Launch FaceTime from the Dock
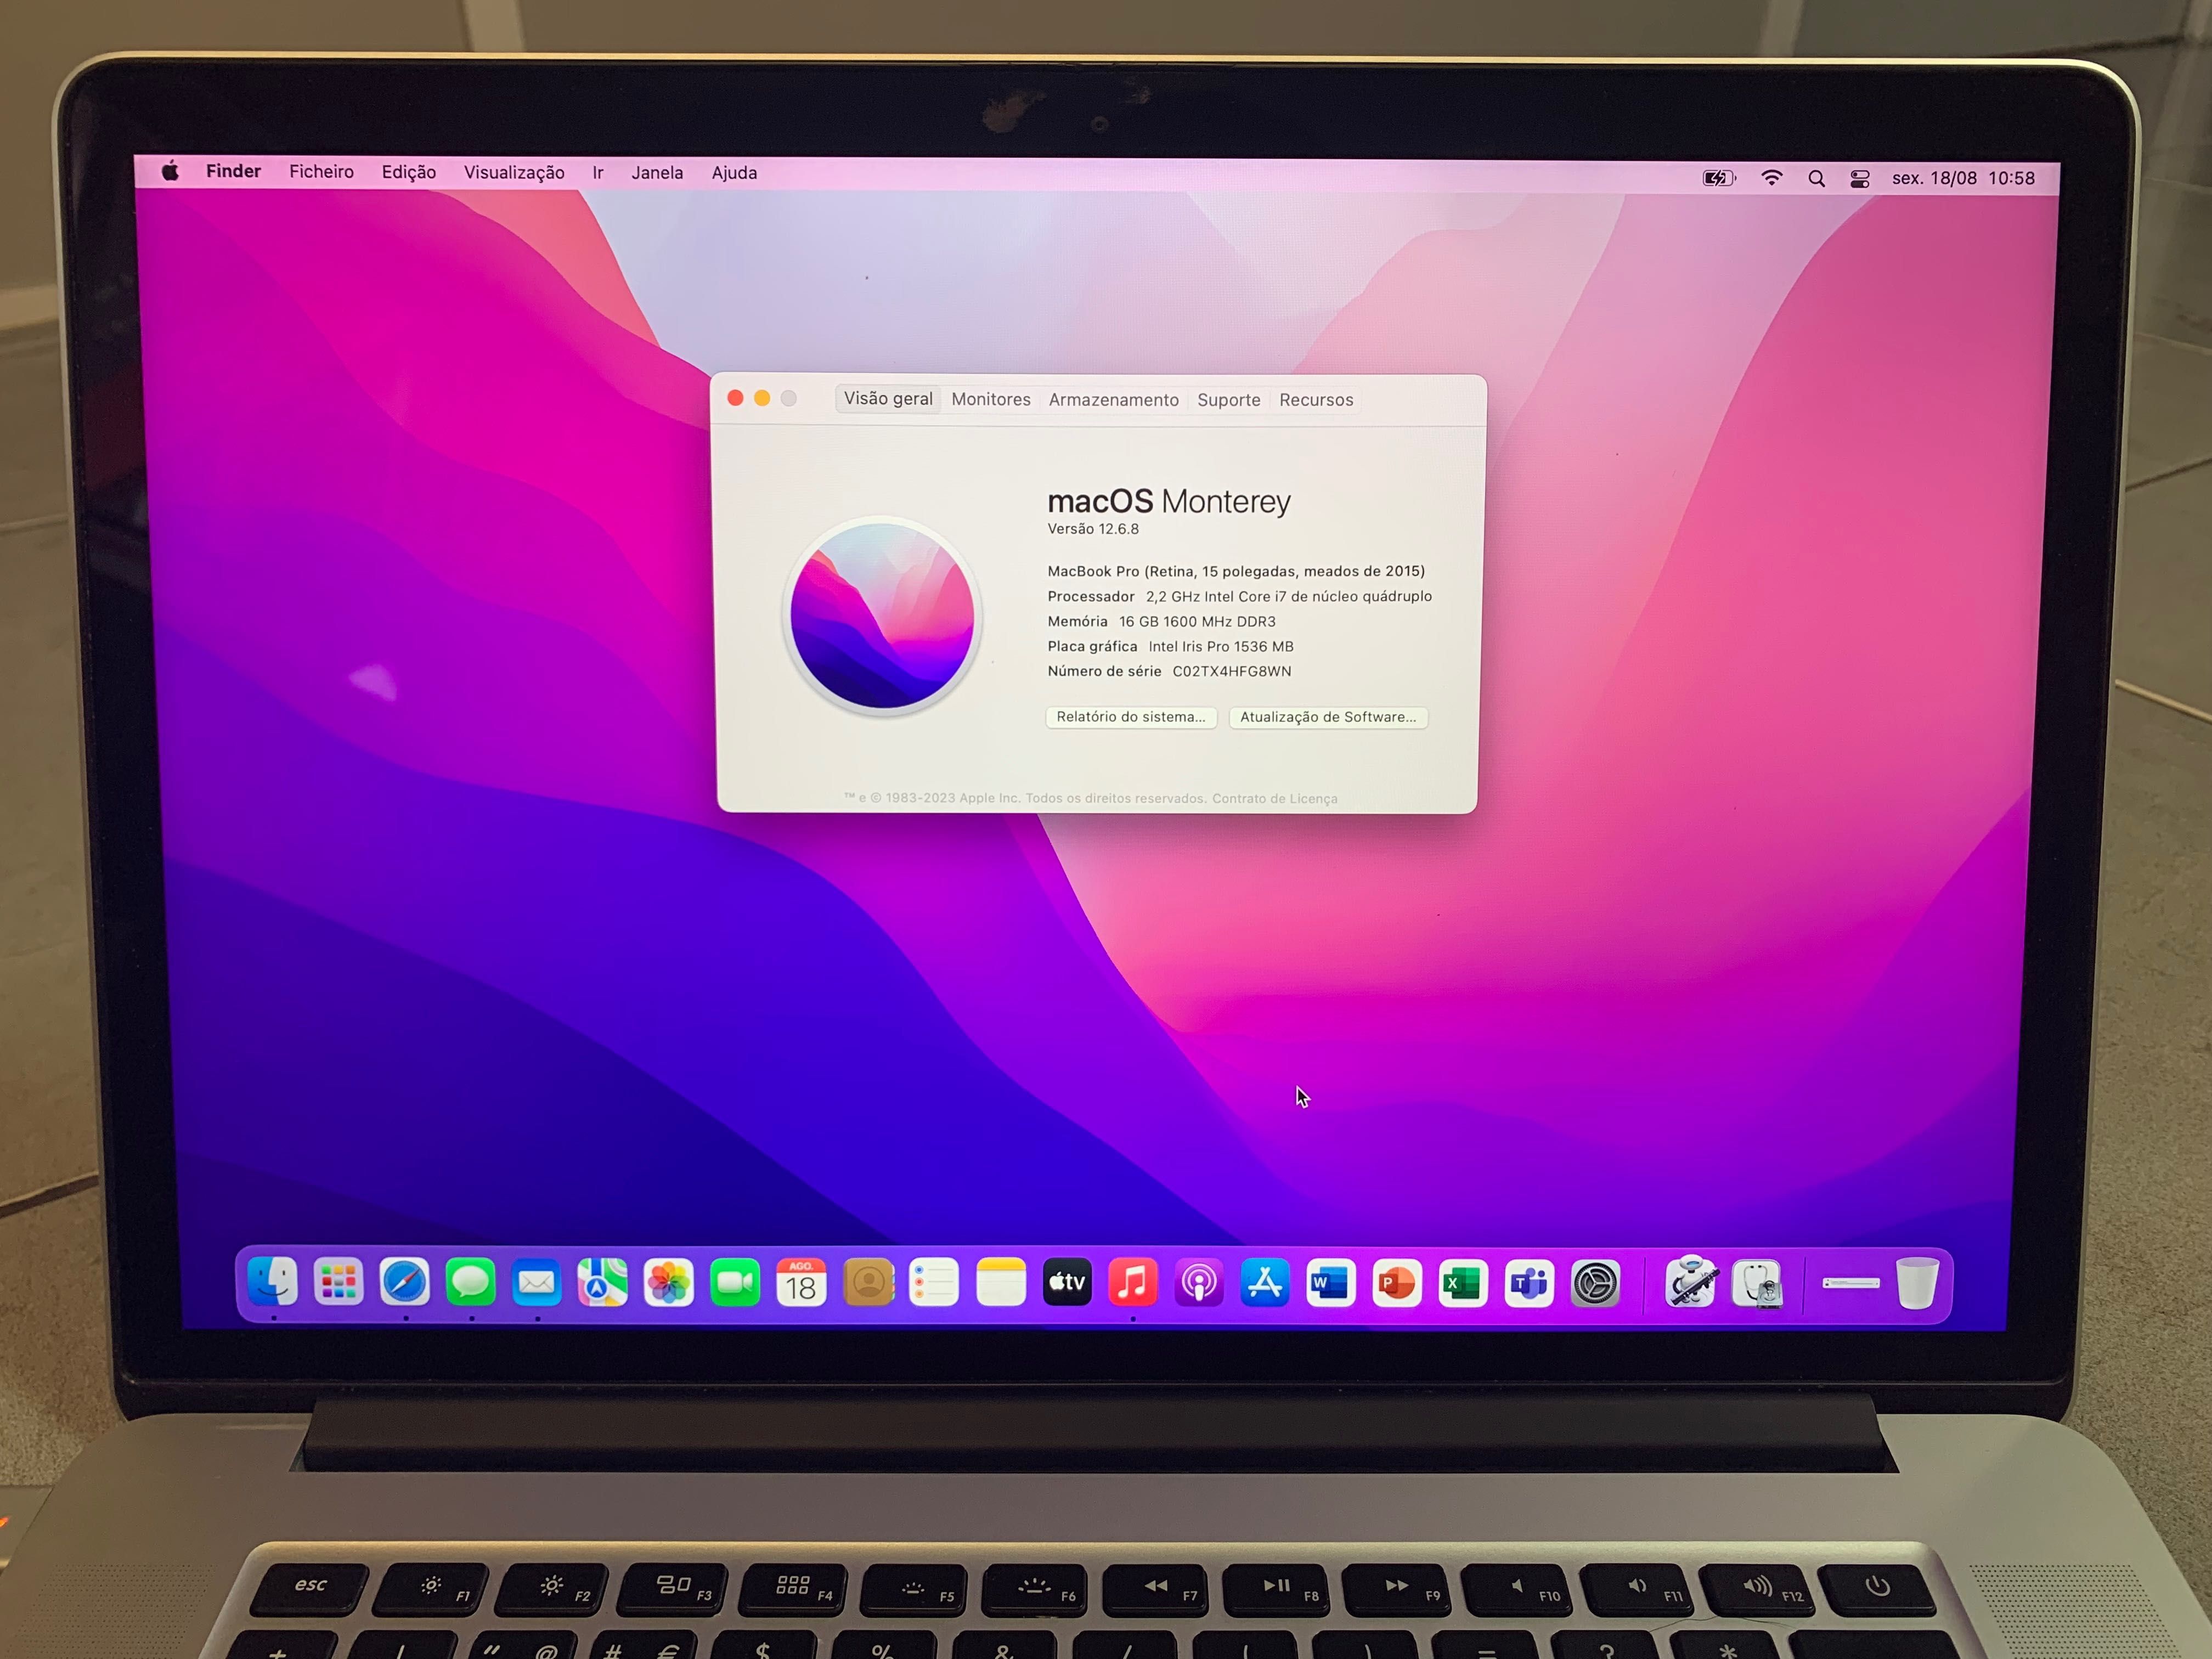 734,1282
